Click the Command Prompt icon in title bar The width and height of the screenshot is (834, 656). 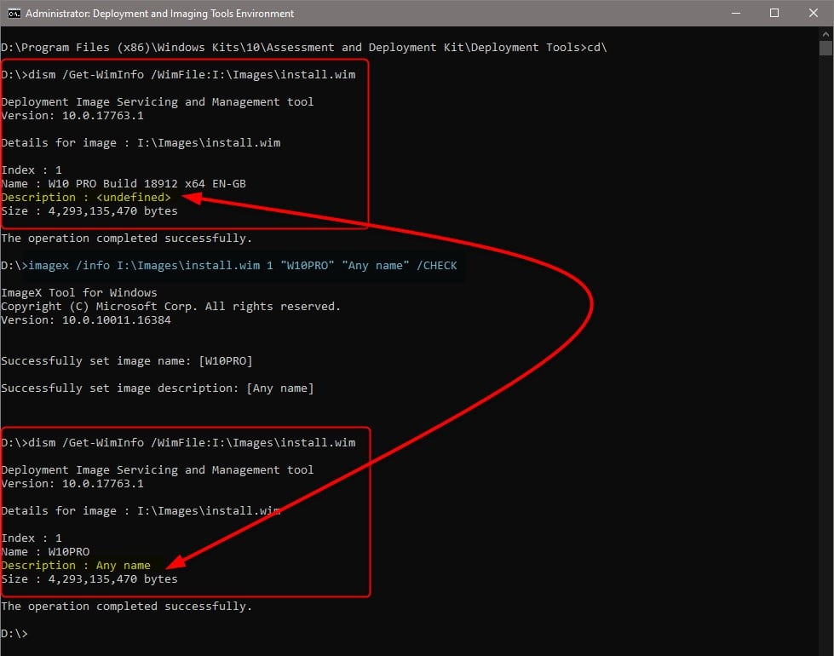(x=12, y=13)
